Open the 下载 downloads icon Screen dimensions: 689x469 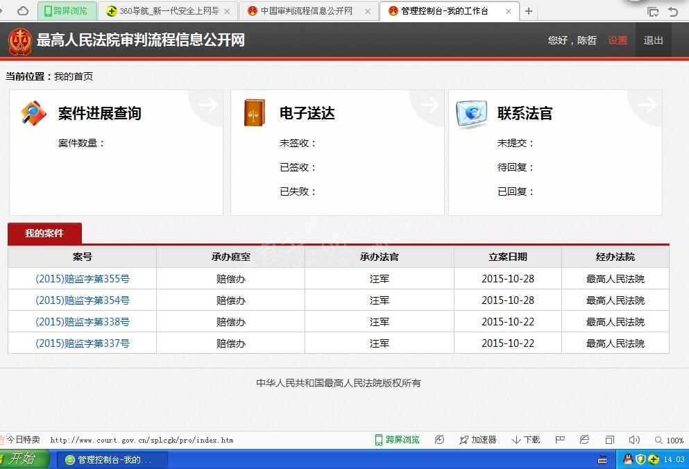[x=516, y=440]
